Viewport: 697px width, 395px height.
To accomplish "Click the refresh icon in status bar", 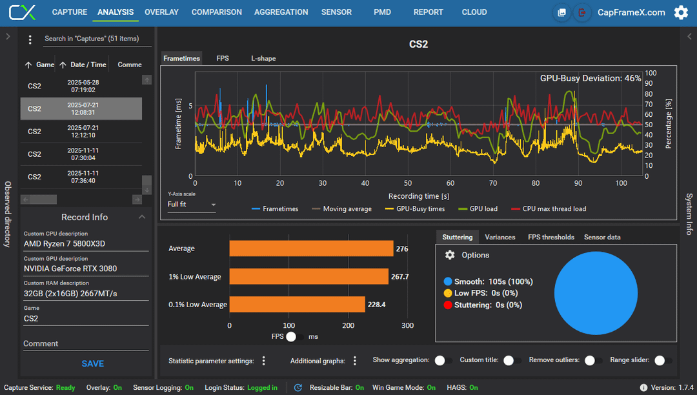I will pos(298,387).
